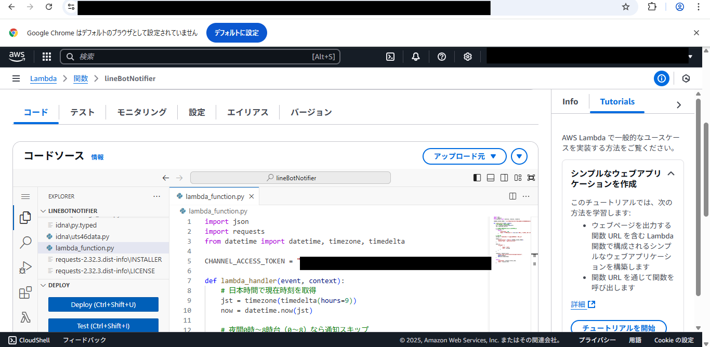The height and width of the screenshot is (347, 710).
Task: Open the アップロード元 dropdown
Action: click(x=465, y=156)
